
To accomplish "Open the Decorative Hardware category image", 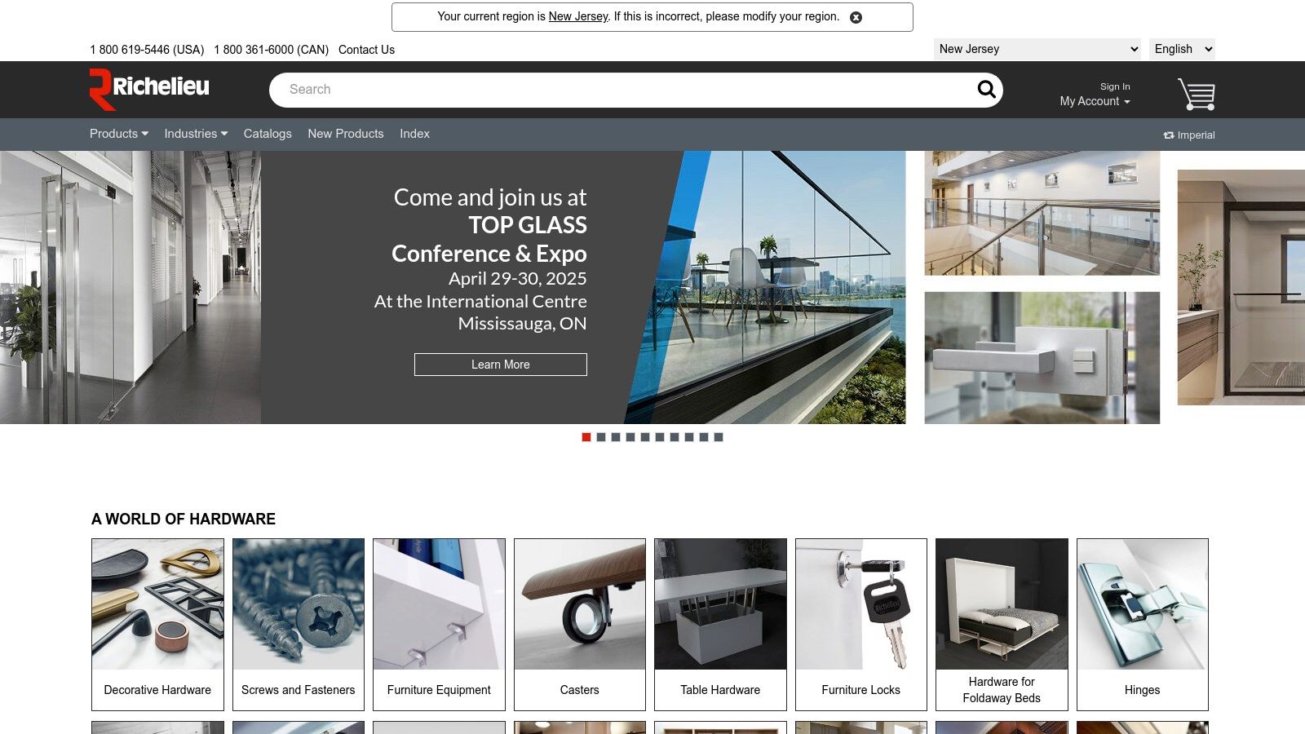I will 157,604.
